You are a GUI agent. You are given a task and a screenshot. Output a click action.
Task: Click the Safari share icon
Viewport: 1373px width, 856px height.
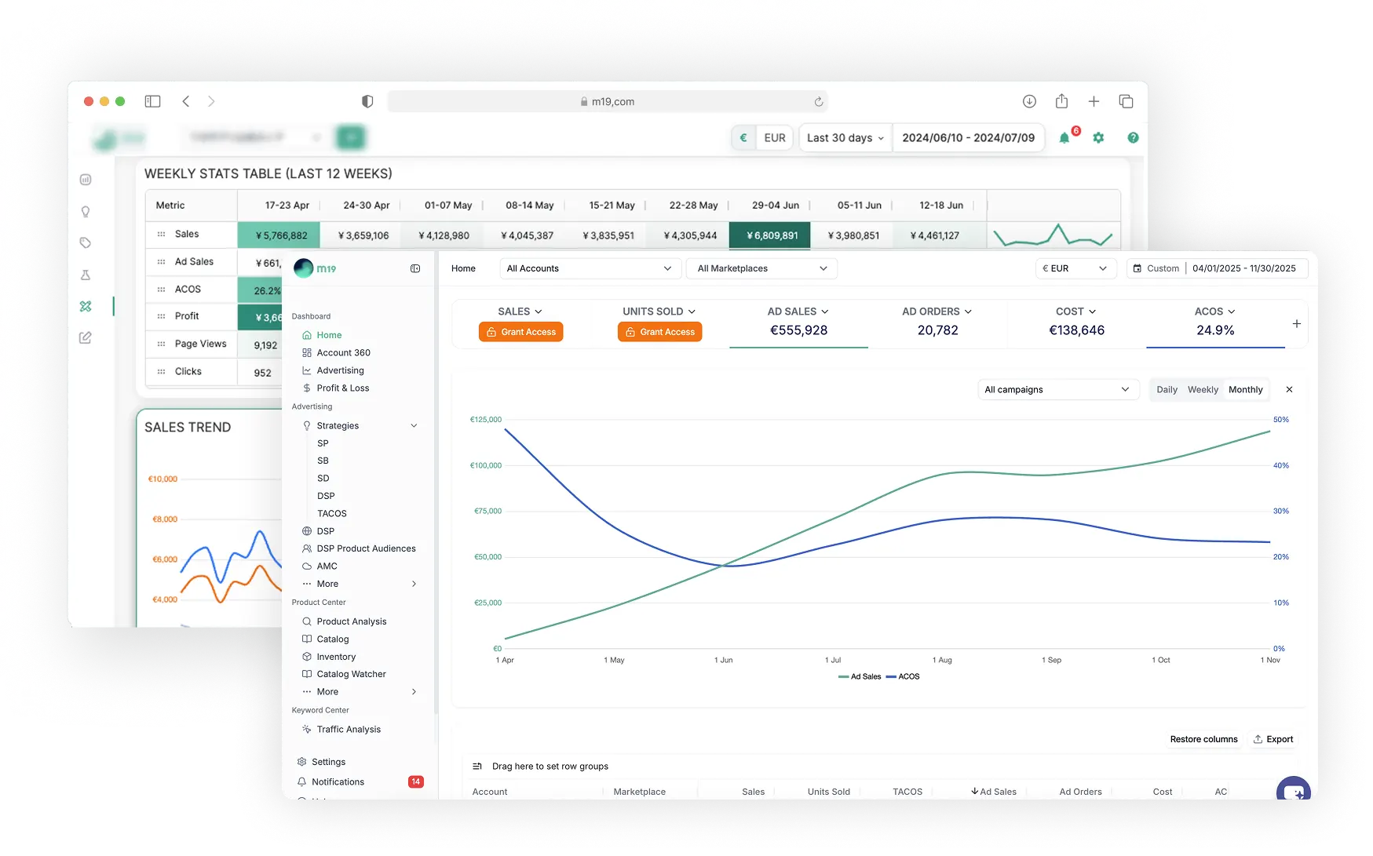click(1061, 100)
